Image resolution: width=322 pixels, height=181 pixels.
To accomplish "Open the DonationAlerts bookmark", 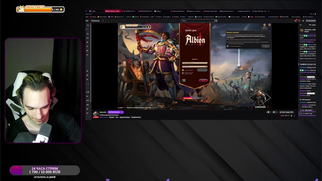I will [x=145, y=17].
